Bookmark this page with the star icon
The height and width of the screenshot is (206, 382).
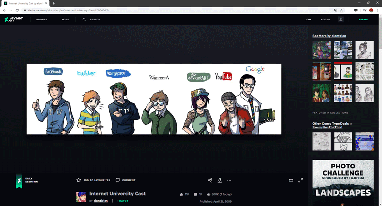pyautogui.click(x=341, y=10)
